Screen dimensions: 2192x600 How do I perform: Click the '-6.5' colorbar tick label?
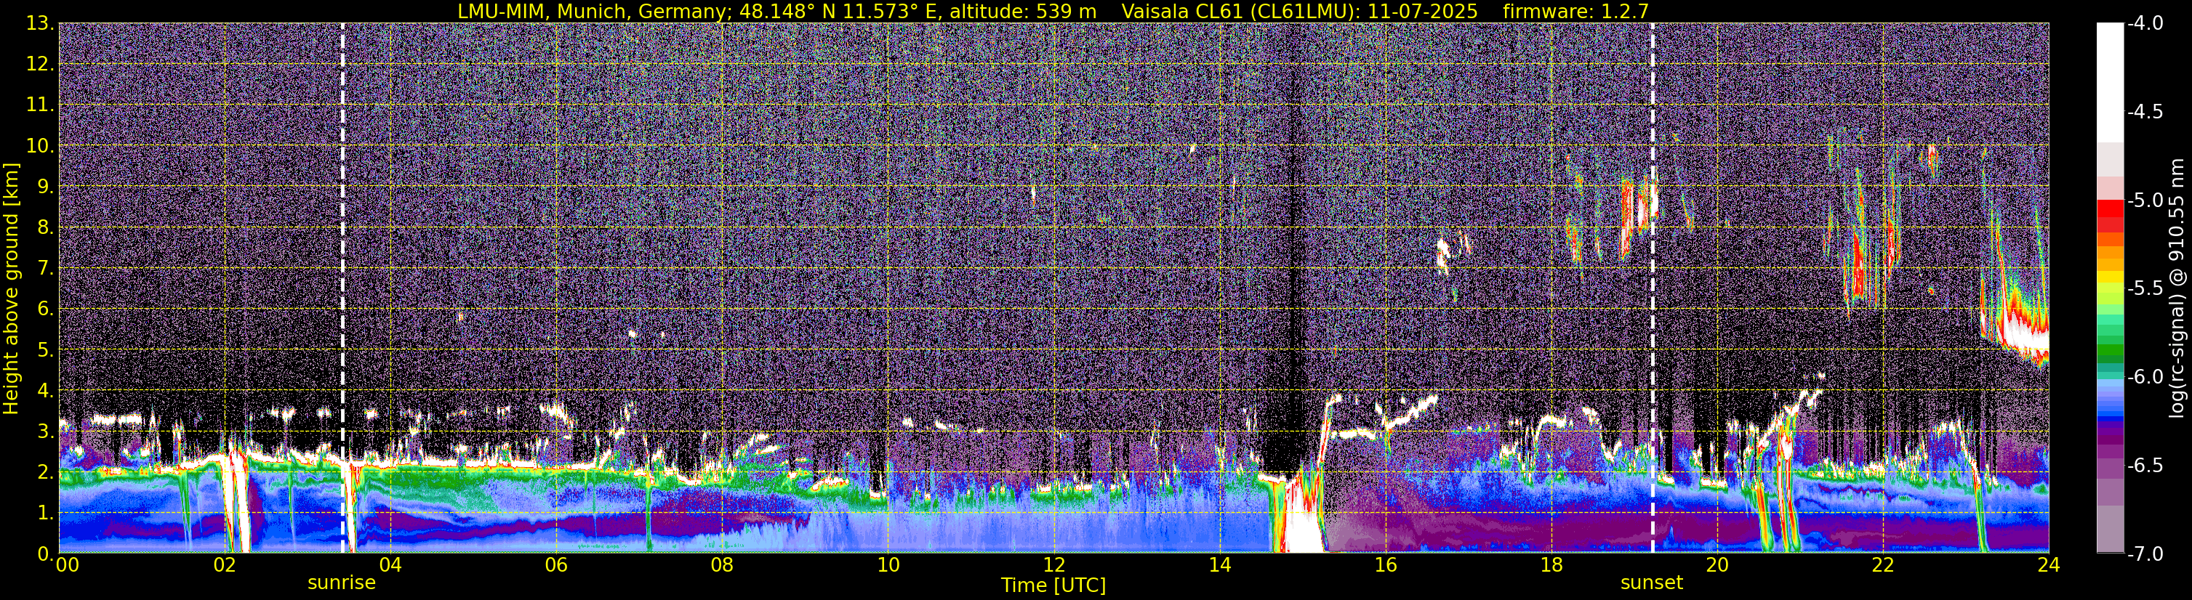point(2144,466)
